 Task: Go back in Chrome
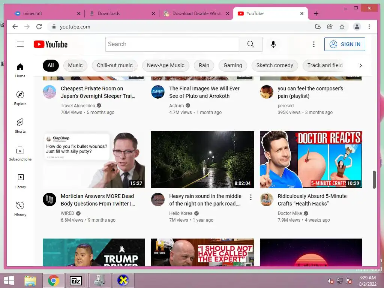coord(15,27)
